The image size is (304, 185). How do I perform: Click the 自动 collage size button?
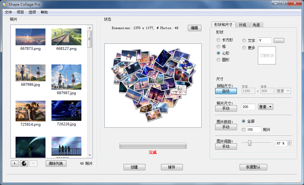click(x=226, y=91)
